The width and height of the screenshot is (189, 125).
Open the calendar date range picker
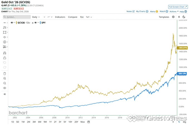click(89, 122)
